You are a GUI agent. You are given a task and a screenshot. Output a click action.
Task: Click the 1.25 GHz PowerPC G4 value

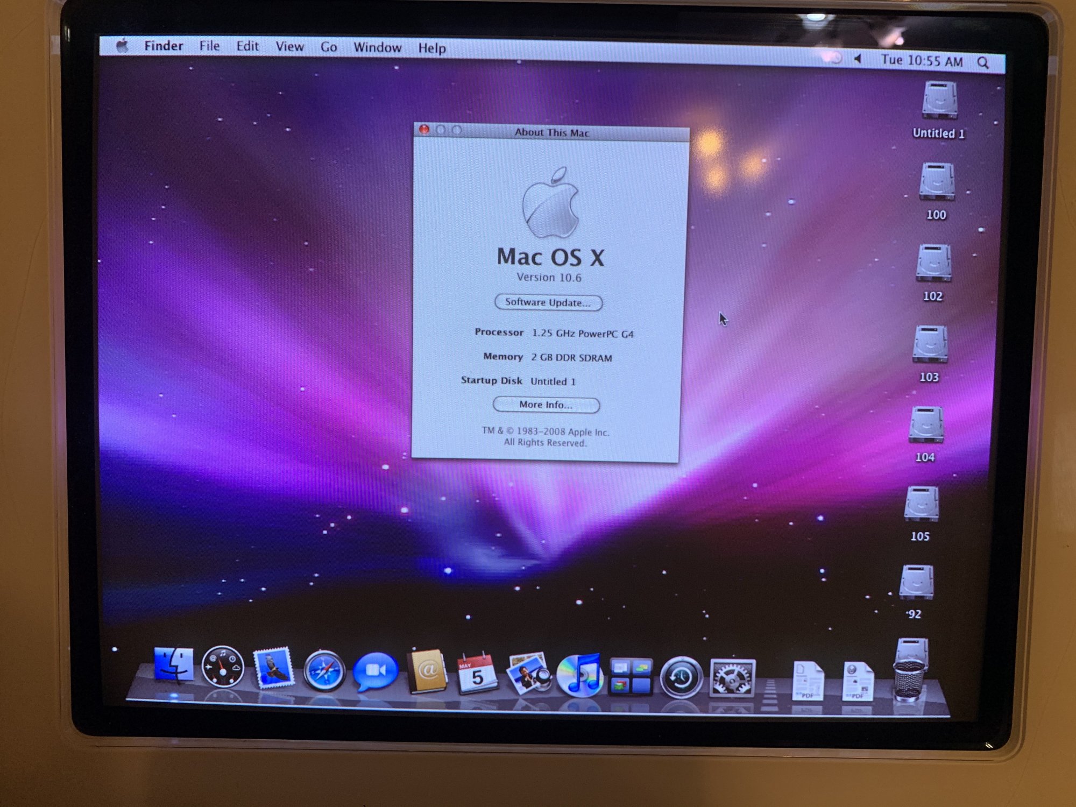583,334
